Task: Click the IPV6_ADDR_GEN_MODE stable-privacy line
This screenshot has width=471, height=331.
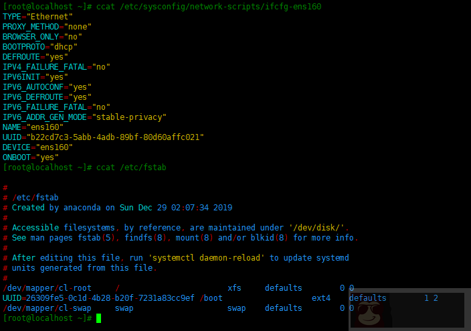Action: [x=84, y=117]
